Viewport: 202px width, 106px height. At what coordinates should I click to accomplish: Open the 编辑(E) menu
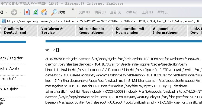coord(100,12)
